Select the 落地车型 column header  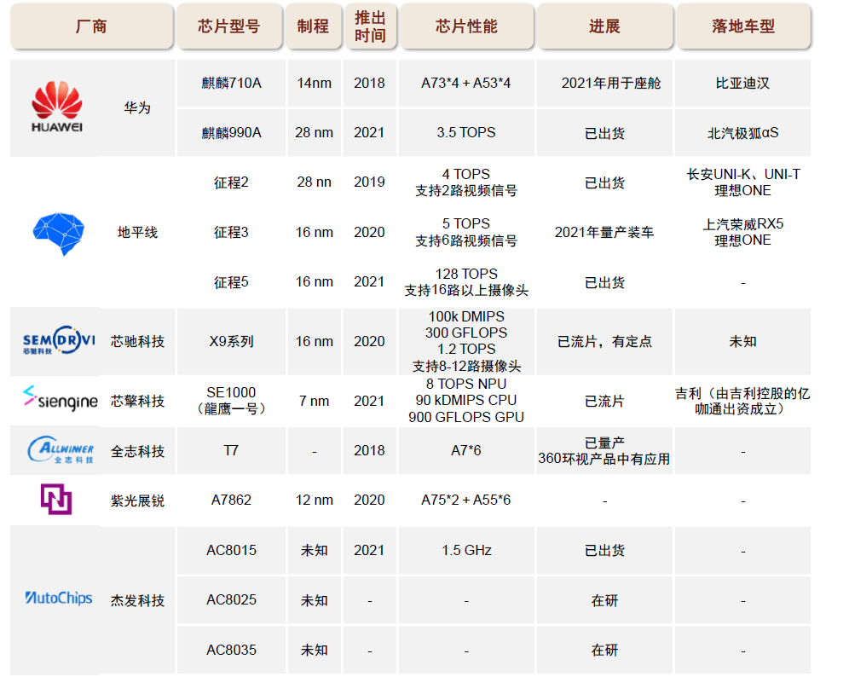[x=743, y=26]
